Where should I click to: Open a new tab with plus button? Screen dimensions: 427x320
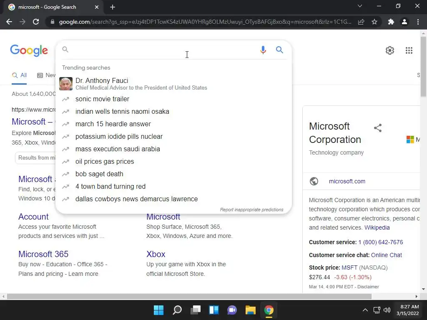click(113, 7)
